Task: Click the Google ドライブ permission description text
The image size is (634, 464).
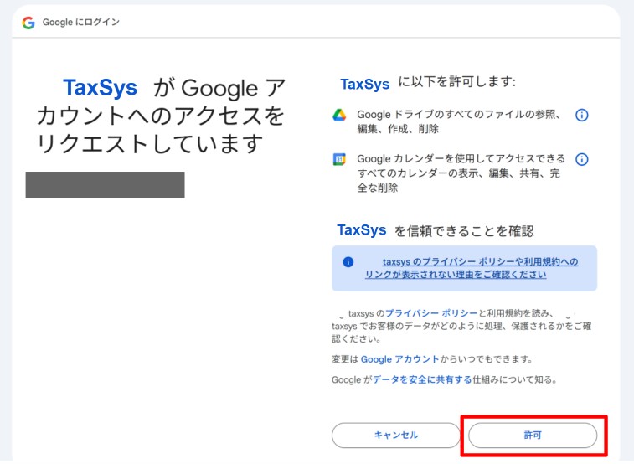Action: 459,121
